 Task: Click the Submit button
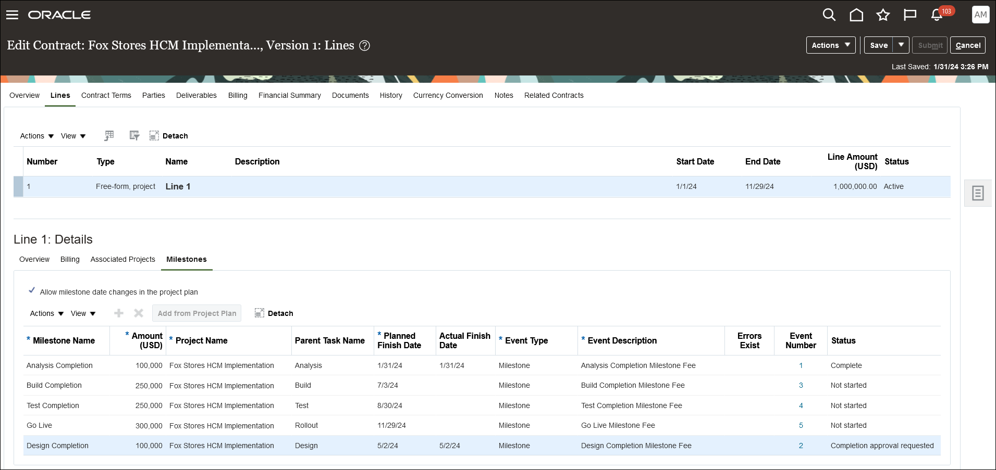(930, 45)
